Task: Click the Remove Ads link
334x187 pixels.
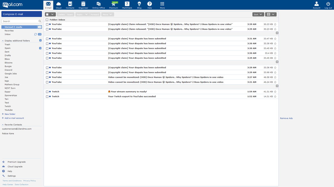Action: (286, 118)
